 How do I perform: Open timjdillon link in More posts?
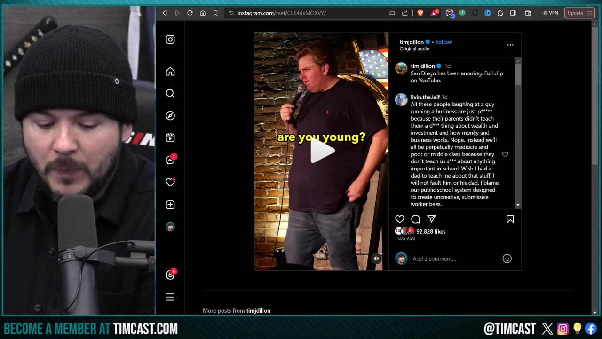point(258,311)
